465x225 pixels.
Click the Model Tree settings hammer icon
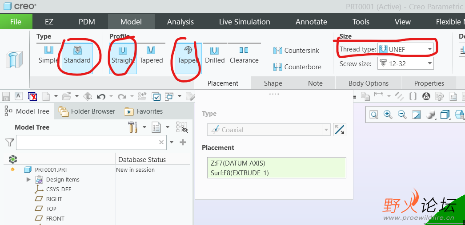[x=133, y=127]
